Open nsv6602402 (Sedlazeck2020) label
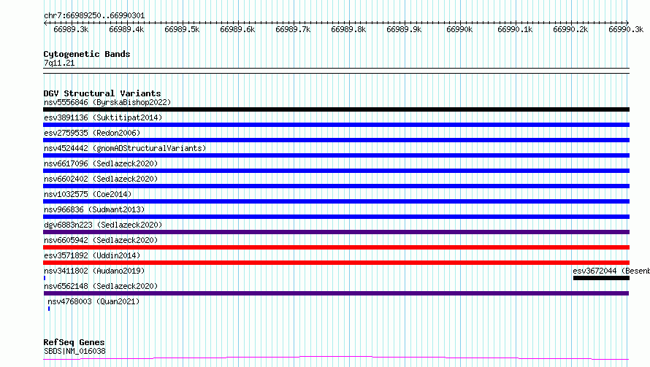 pyautogui.click(x=101, y=179)
